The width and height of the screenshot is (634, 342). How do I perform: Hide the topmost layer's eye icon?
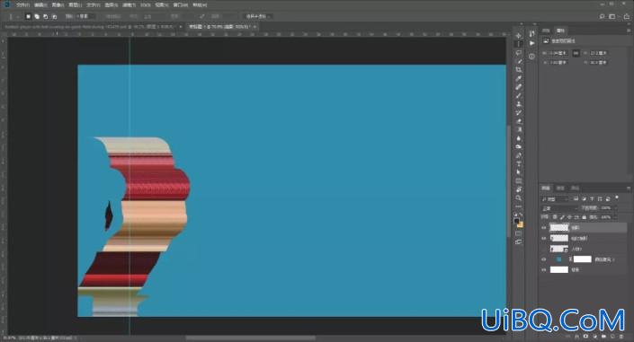(x=544, y=228)
